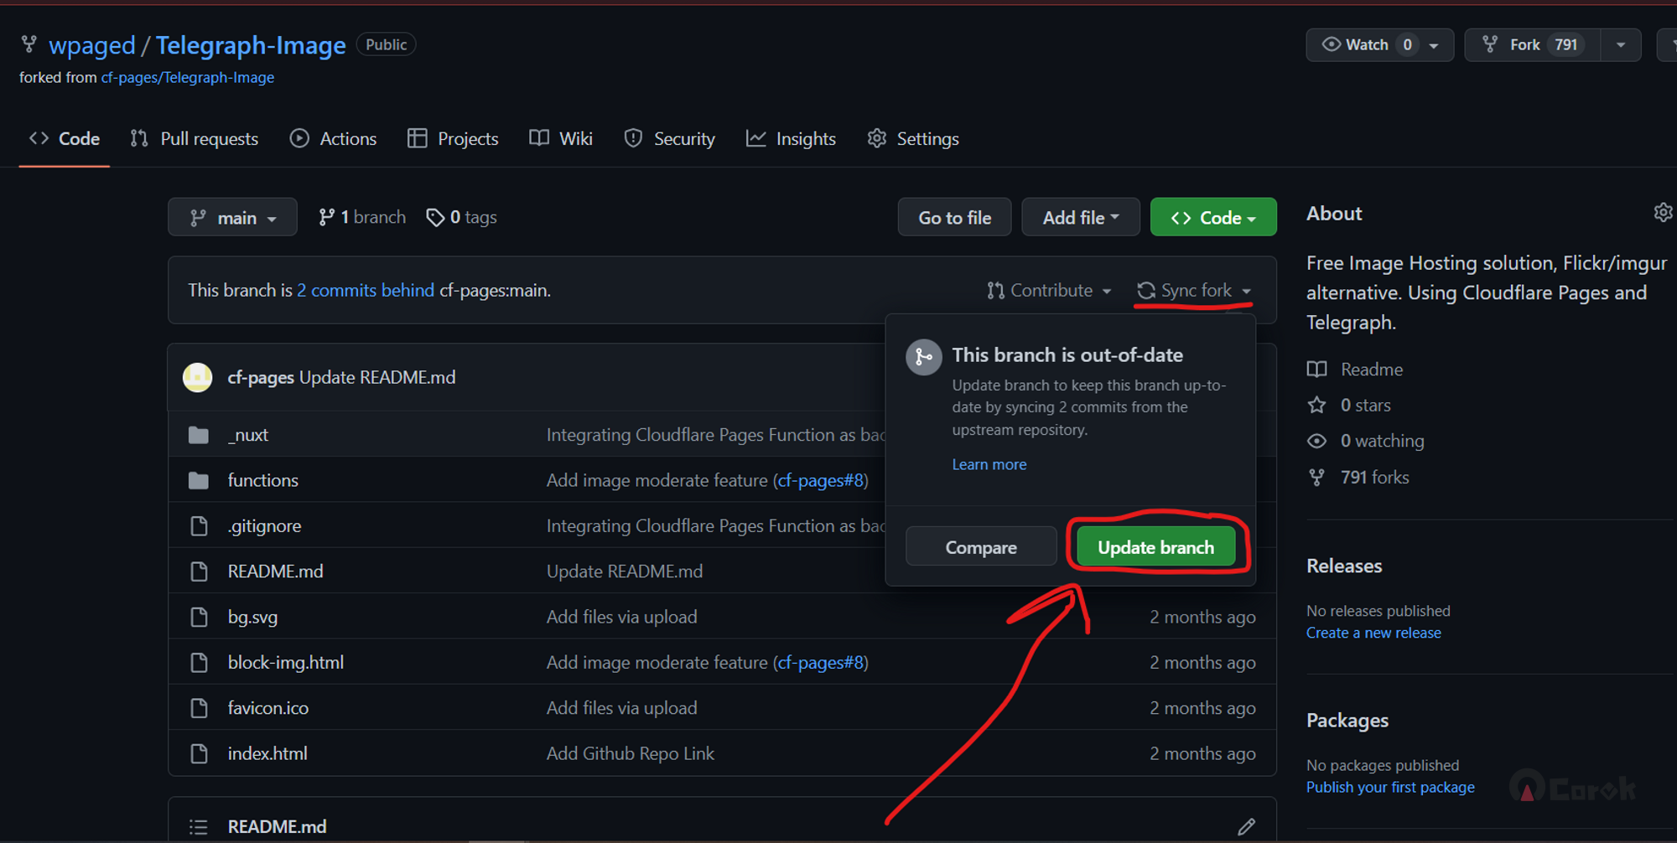Click the pencil icon to edit README
1677x843 pixels.
pyautogui.click(x=1246, y=826)
